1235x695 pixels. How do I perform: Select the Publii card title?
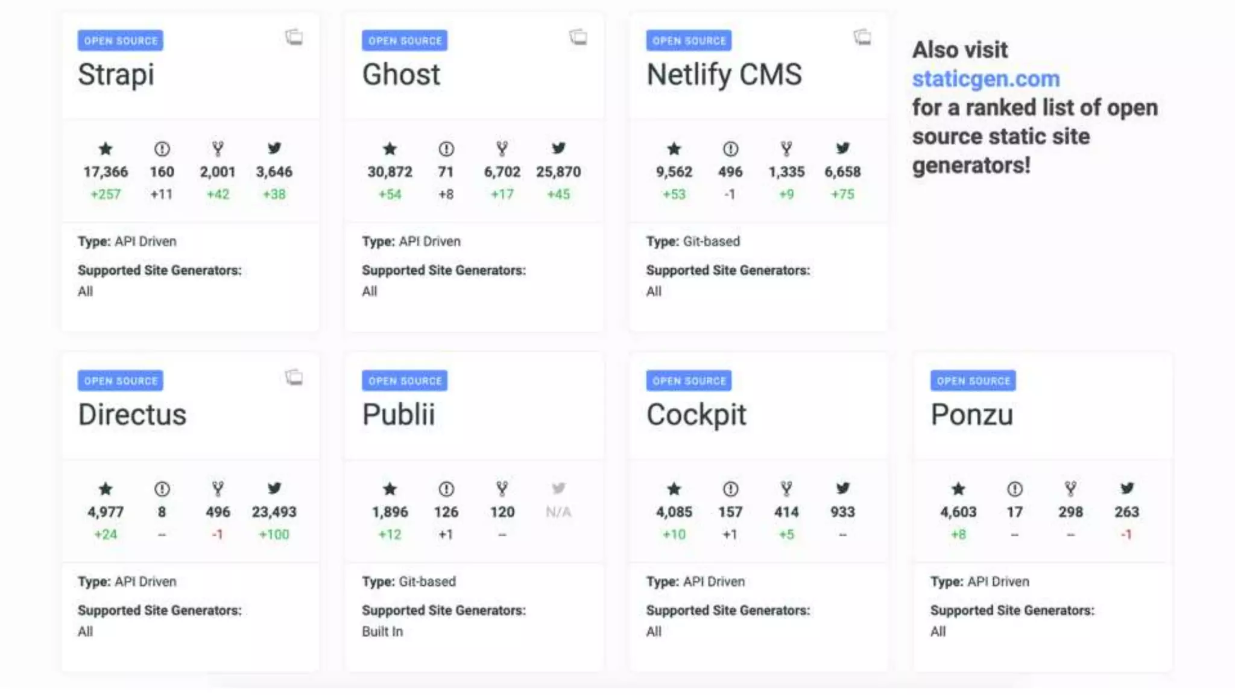398,415
